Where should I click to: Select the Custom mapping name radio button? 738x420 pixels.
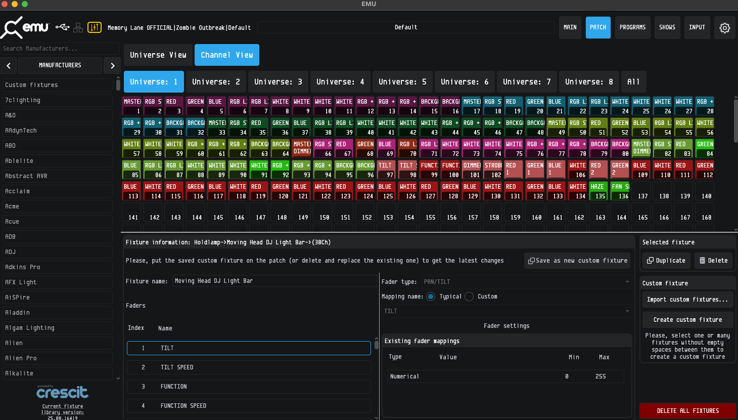(469, 297)
